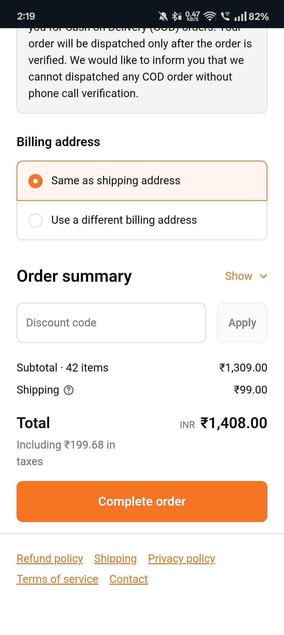This screenshot has width=284, height=635.
Task: Tap the muted notification bell icon
Action: point(163,16)
